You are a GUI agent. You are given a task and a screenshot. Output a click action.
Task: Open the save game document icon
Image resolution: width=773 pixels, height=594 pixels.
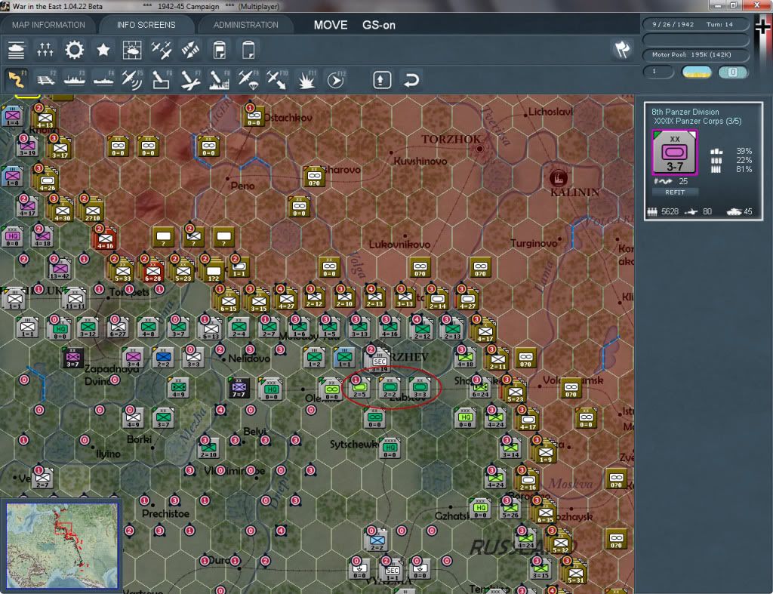(220, 50)
